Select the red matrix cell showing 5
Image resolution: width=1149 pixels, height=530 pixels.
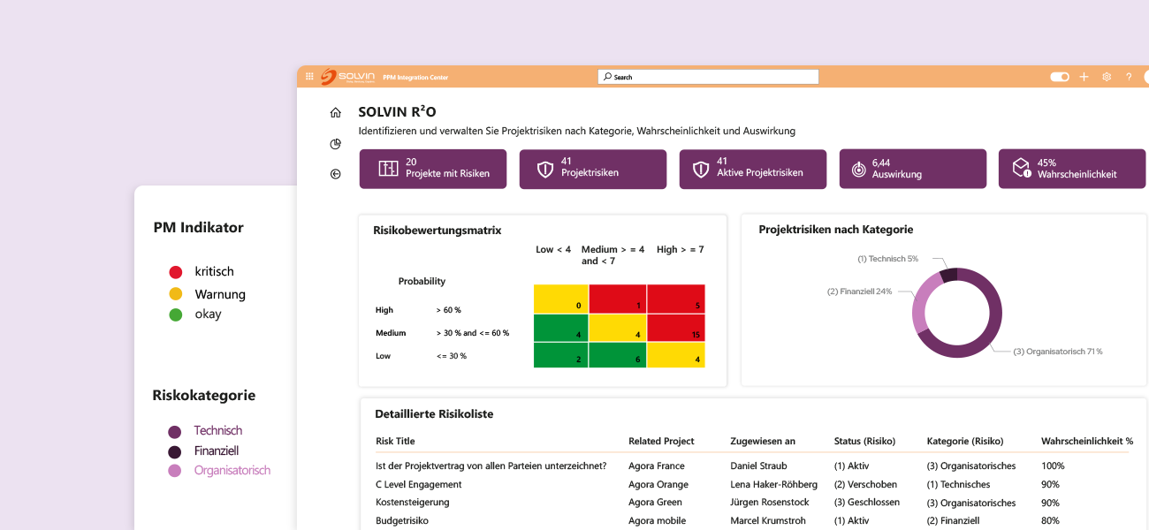[676, 299]
